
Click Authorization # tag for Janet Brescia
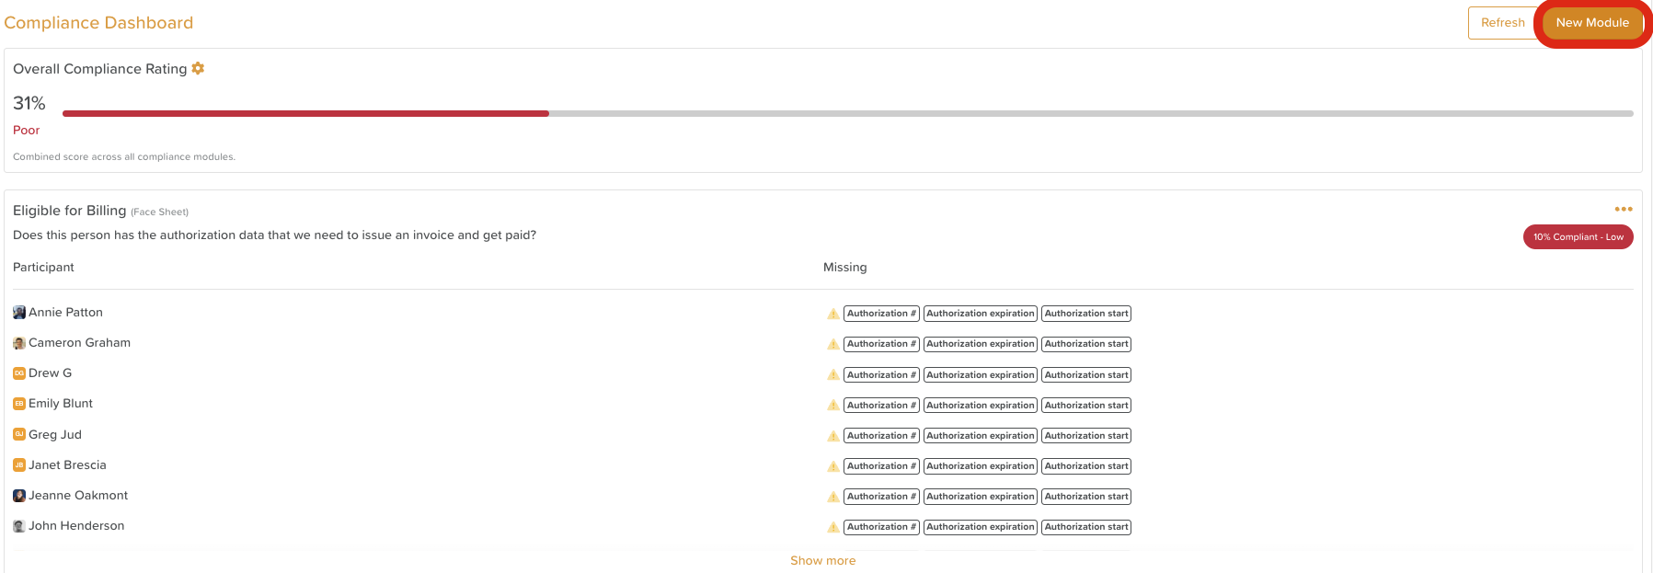pos(881,466)
